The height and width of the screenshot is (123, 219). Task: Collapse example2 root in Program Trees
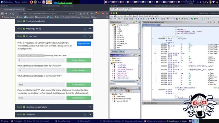click(111, 25)
